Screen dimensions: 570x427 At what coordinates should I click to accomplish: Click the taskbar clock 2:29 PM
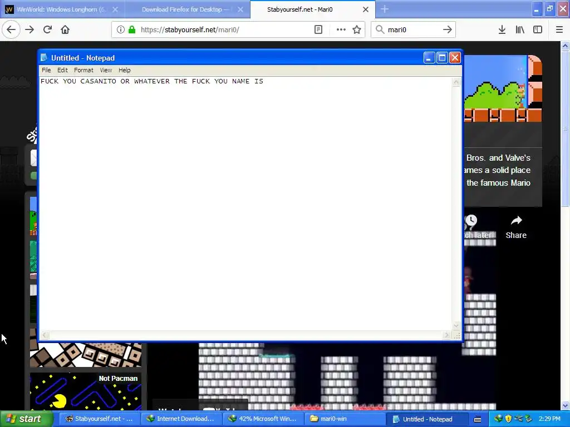549,419
